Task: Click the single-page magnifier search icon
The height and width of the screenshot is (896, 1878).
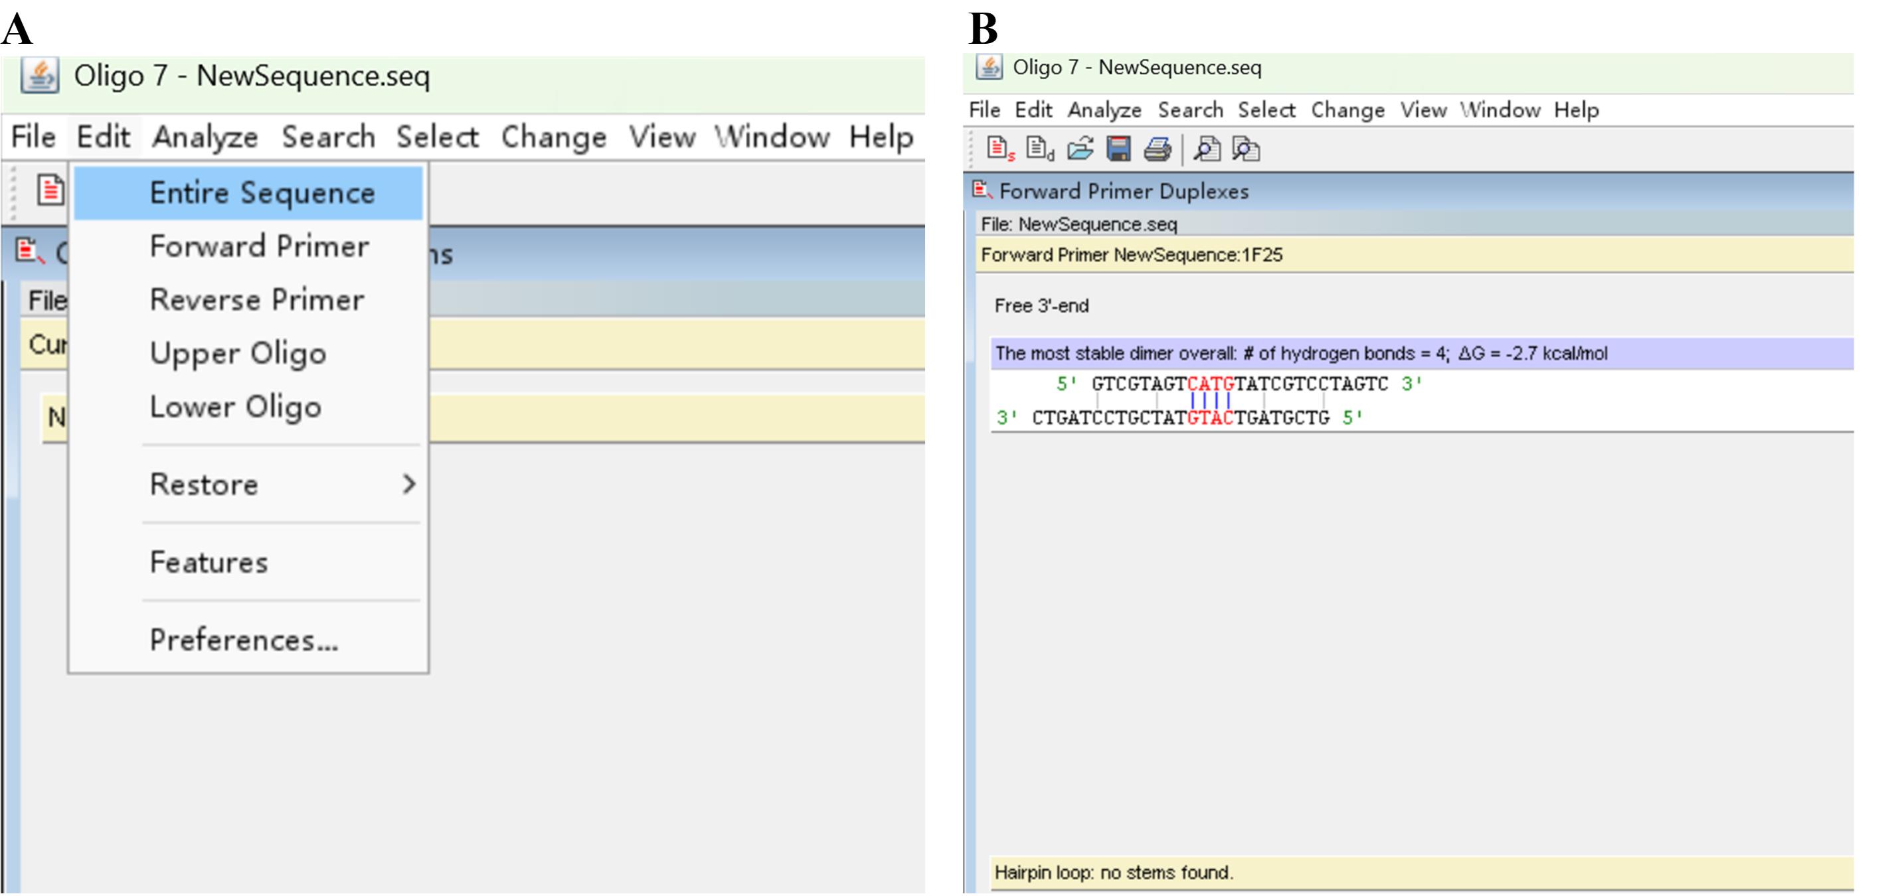Action: pyautogui.click(x=1207, y=149)
